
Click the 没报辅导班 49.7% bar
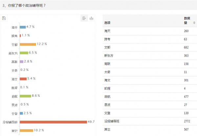[x=53, y=122]
